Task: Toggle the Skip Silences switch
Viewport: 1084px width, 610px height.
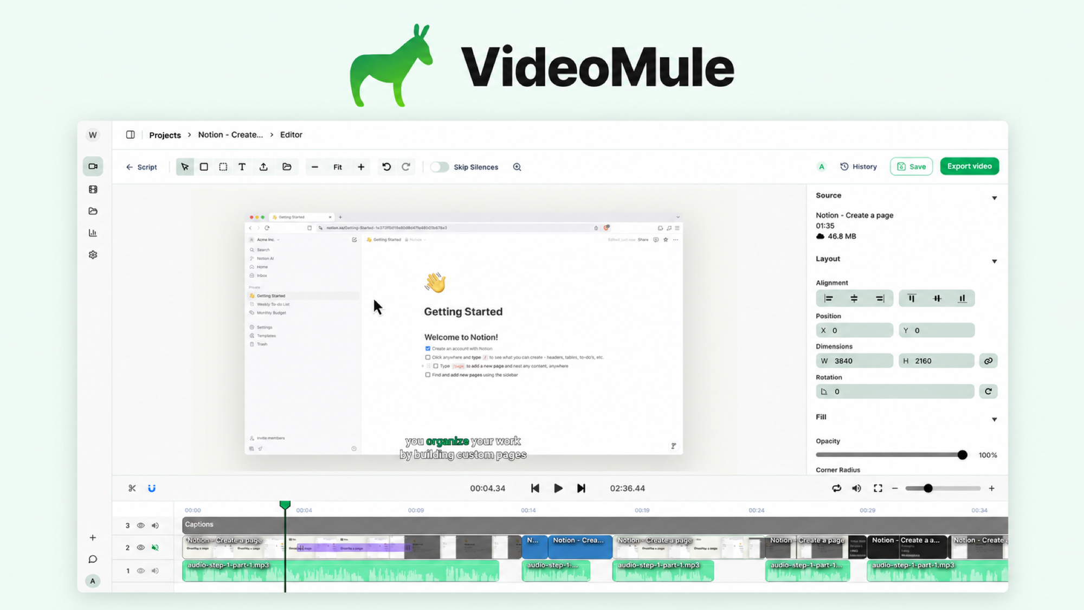Action: click(x=440, y=167)
